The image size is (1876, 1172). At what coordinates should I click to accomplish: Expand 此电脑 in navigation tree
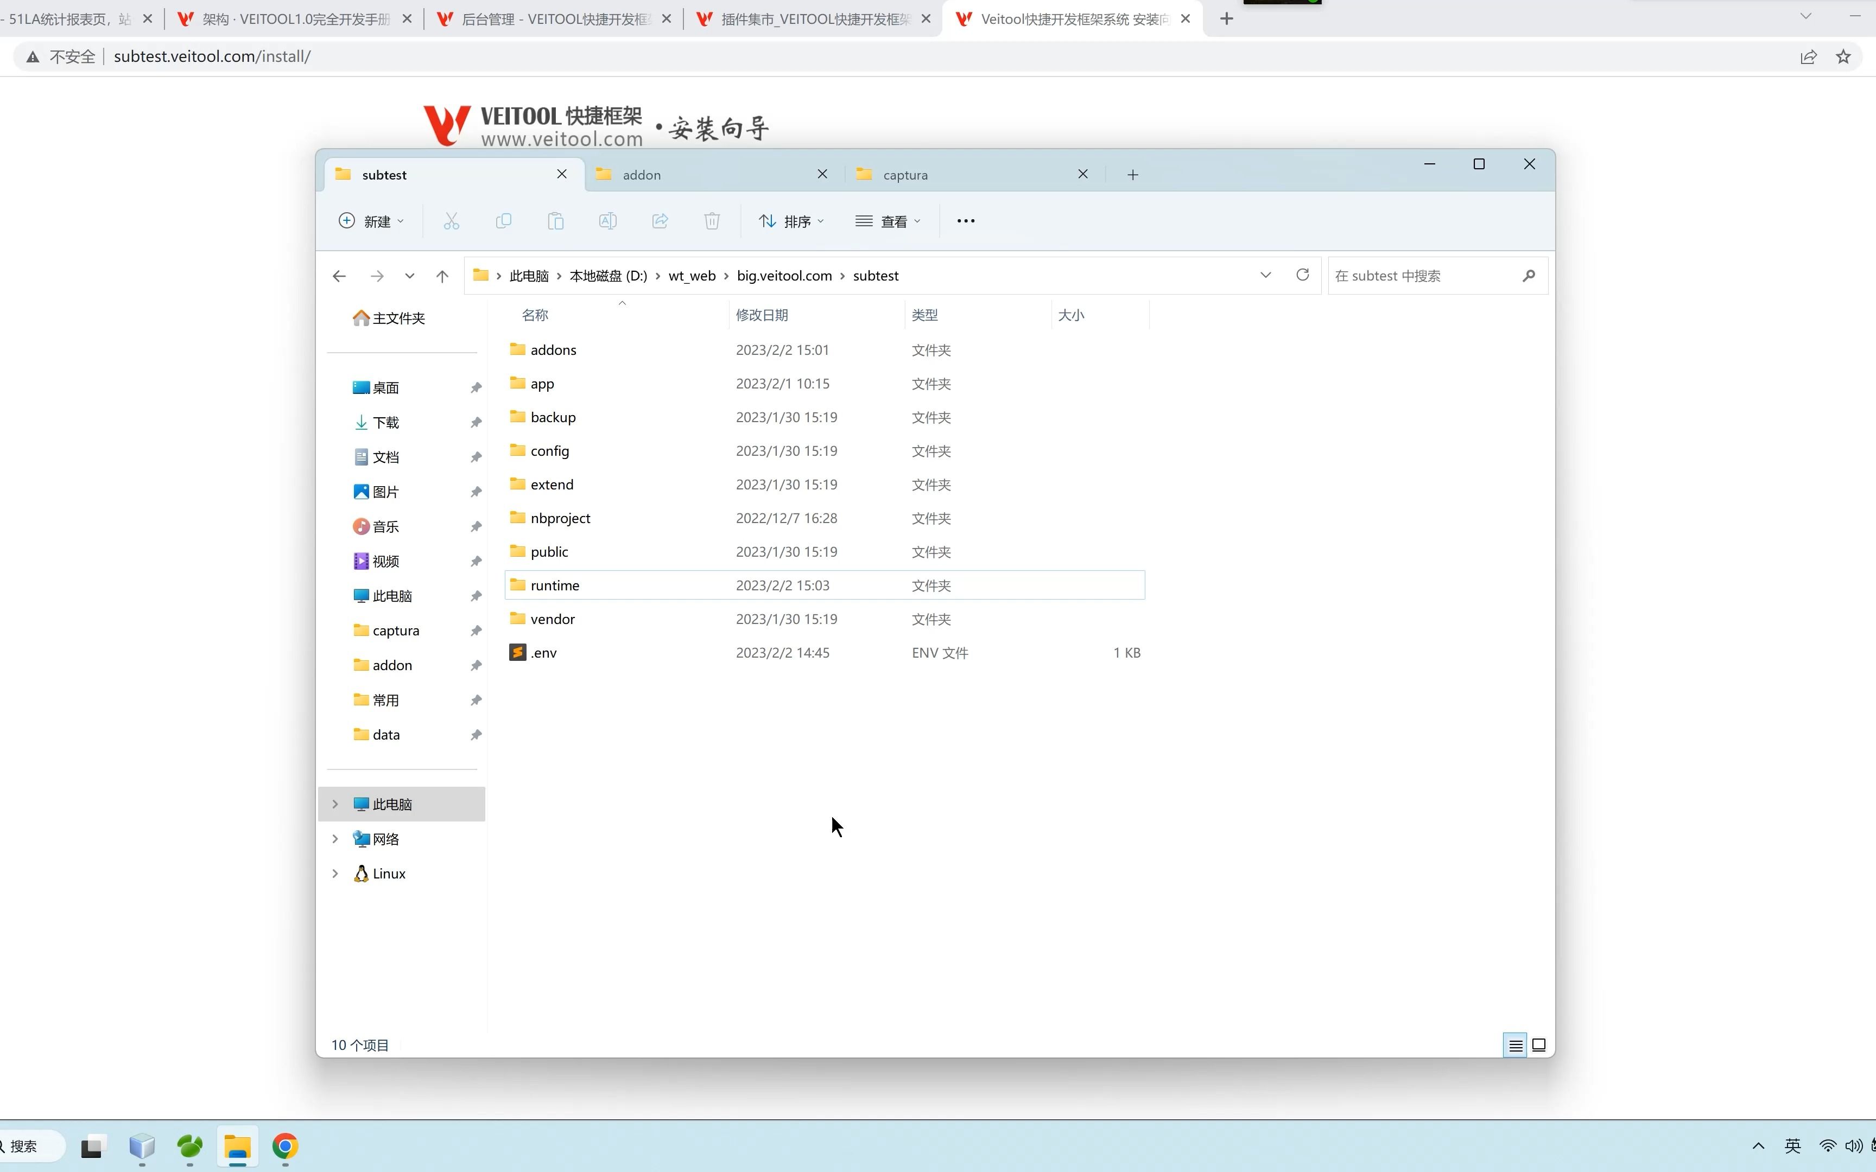point(335,804)
